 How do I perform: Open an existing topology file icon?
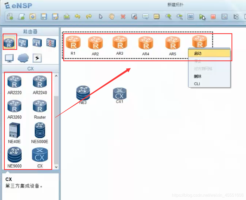pos(33,16)
